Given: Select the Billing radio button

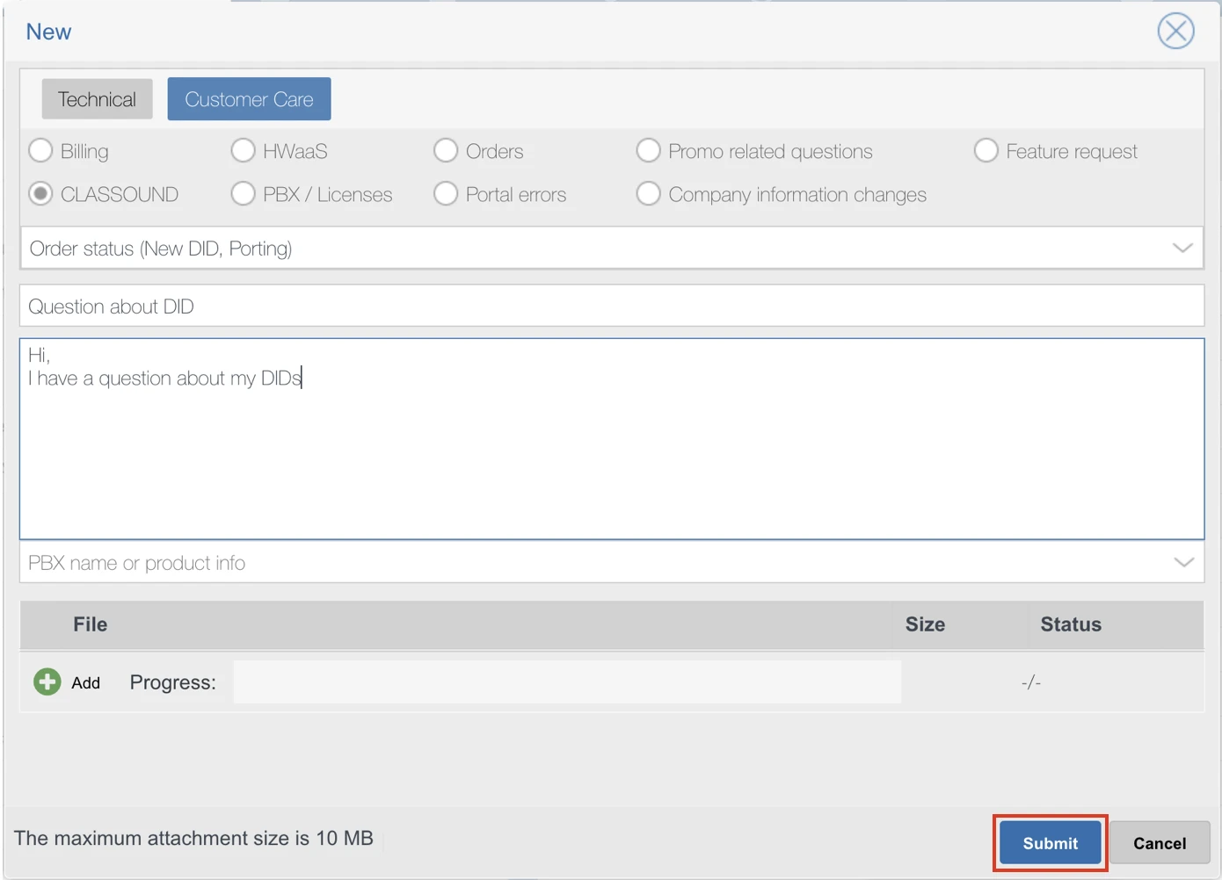Looking at the screenshot, I should pyautogui.click(x=41, y=151).
